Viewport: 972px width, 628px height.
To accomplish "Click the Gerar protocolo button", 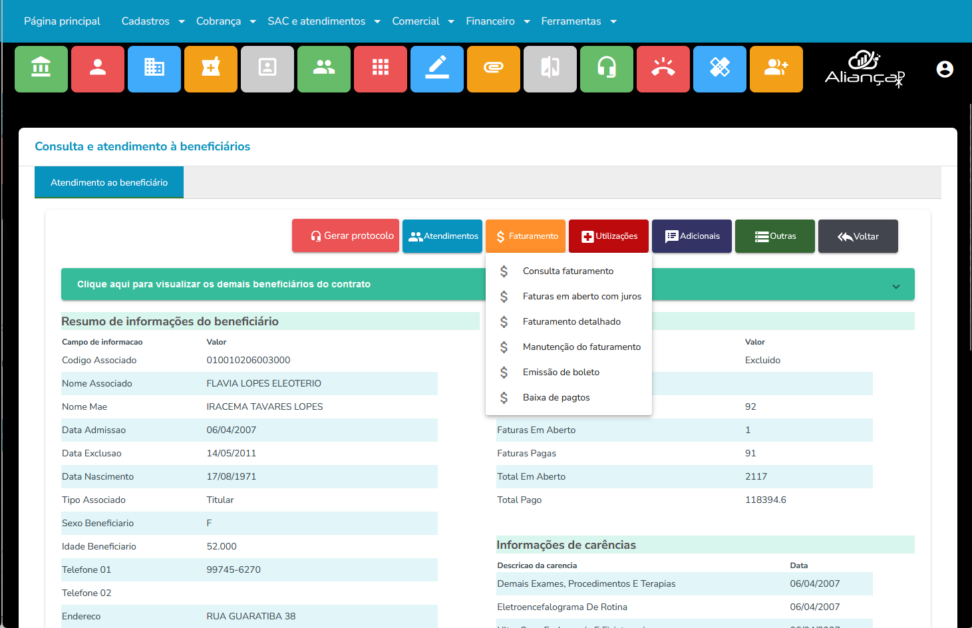I will (x=345, y=236).
